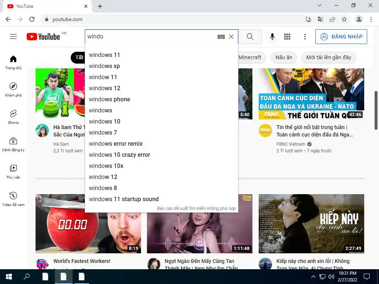Open Thư viện library in sidebar

click(x=13, y=172)
